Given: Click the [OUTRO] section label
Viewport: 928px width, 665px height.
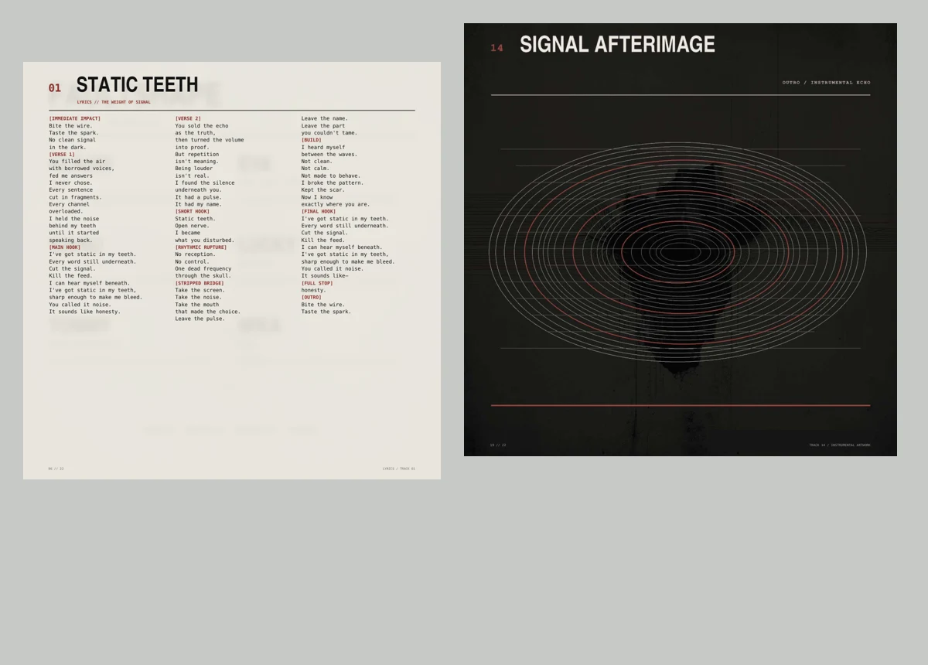Looking at the screenshot, I should [x=312, y=297].
